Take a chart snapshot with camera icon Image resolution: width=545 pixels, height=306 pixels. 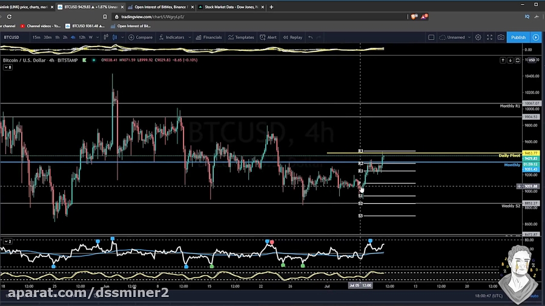[501, 37]
